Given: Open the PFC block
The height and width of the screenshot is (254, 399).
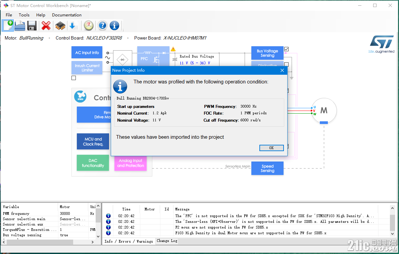Looking at the screenshot, I should [153, 56].
